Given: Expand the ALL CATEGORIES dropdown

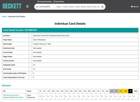Looking at the screenshot, I should click(x=45, y=7).
